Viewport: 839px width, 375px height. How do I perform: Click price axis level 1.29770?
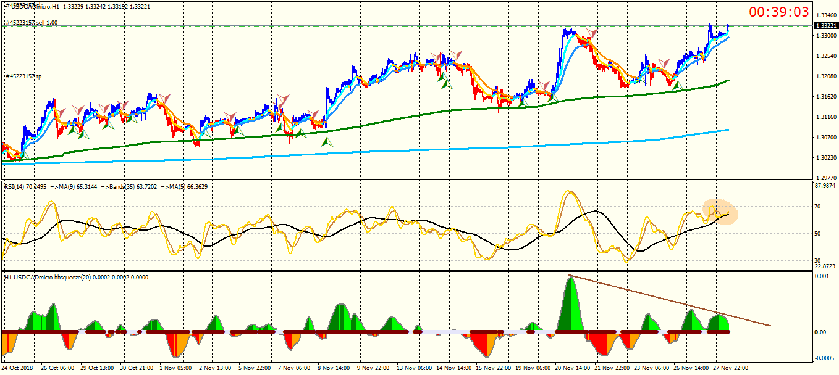coord(826,177)
